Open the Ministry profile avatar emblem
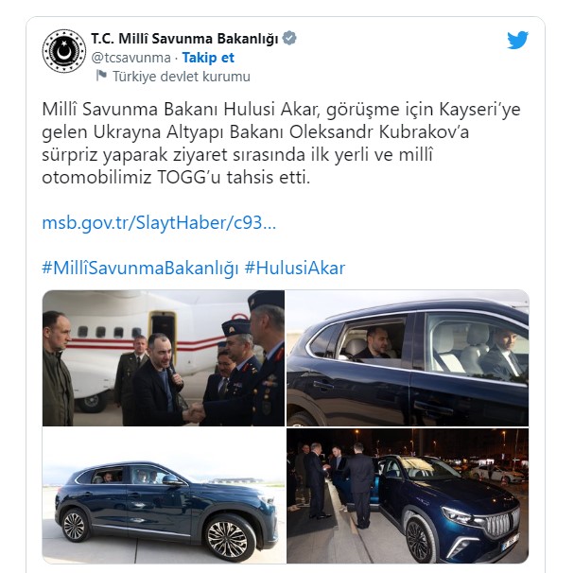This screenshot has height=573, width=574. click(x=64, y=51)
